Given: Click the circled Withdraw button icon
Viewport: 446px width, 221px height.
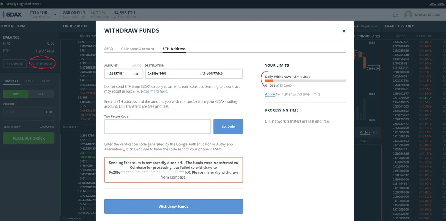Looking at the screenshot, I should point(33,64).
